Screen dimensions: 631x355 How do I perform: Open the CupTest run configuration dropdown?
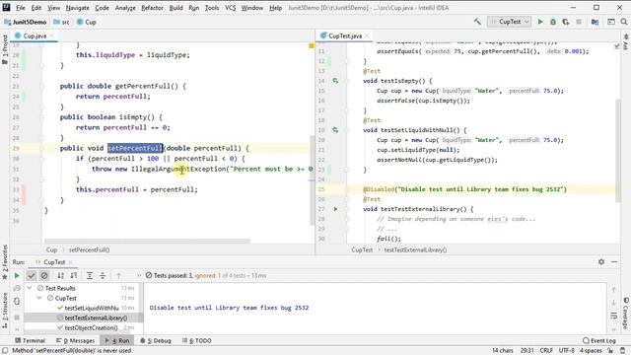pyautogui.click(x=509, y=22)
